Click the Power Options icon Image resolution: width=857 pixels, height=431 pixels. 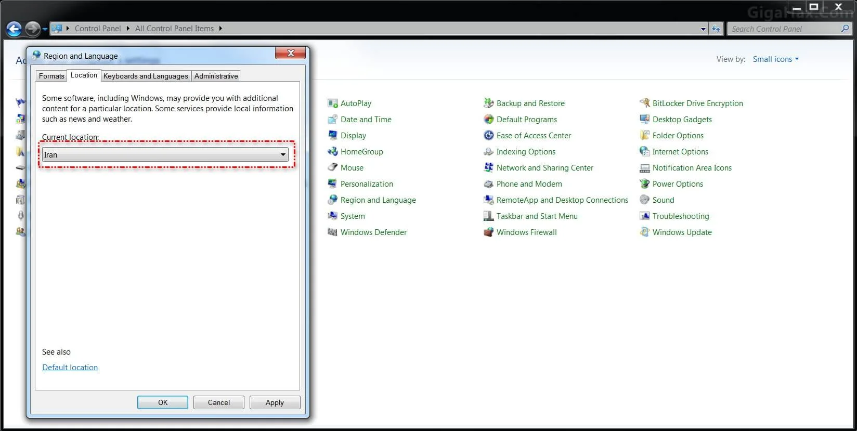pyautogui.click(x=645, y=184)
